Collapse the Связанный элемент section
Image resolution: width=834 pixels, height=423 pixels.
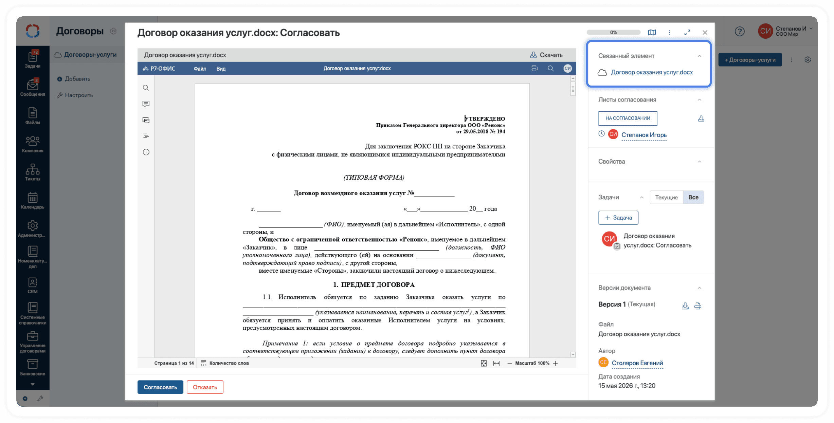700,56
